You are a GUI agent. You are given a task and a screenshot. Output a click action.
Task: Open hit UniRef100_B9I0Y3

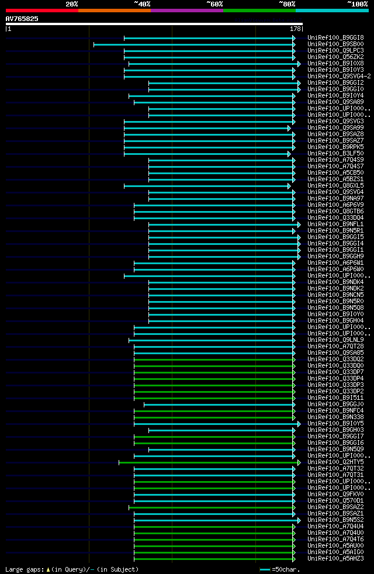[335, 70]
